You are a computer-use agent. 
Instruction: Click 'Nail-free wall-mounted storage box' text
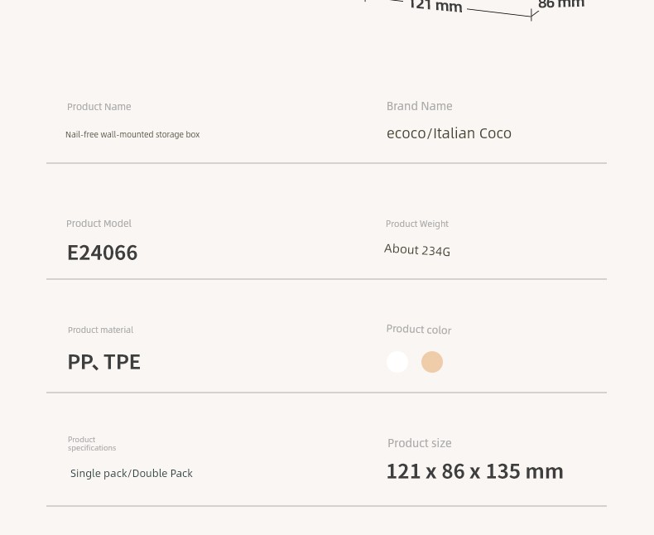tap(132, 134)
